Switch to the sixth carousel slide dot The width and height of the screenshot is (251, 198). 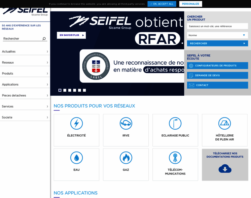point(84,90)
